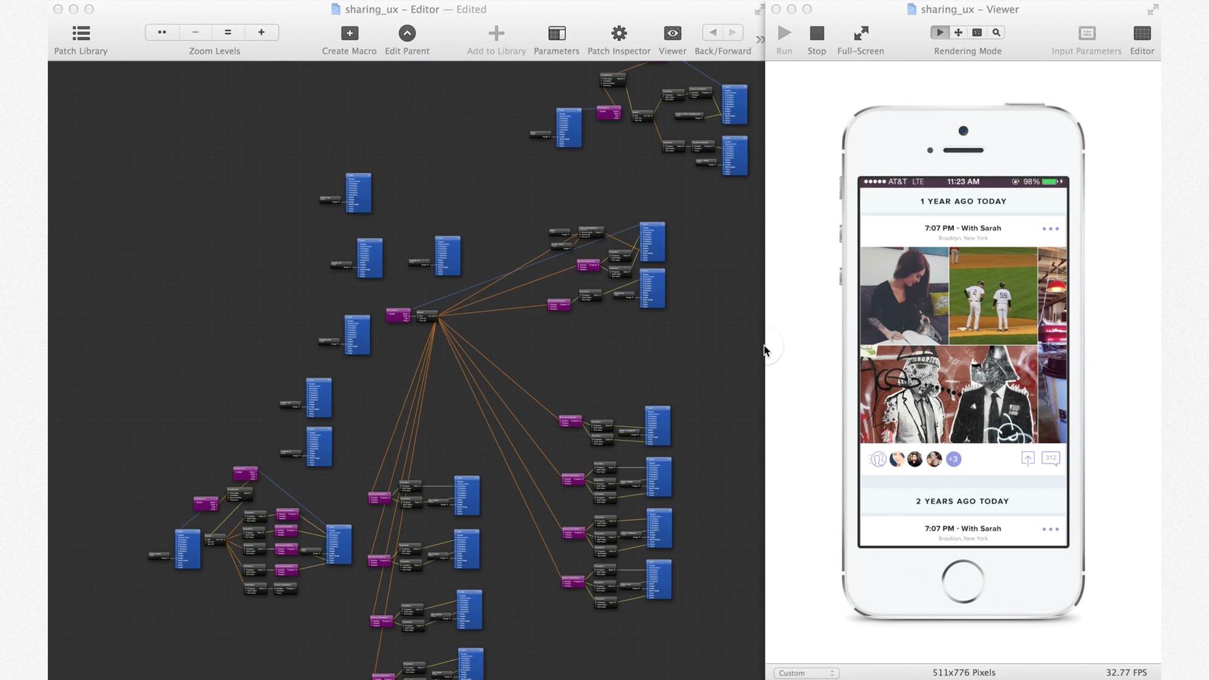1209x680 pixels.
Task: Click the zoom-out minus button
Action: click(x=195, y=32)
